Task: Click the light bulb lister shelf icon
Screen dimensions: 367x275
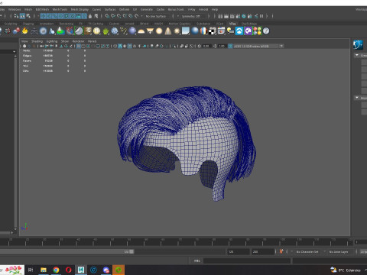Action: pyautogui.click(x=230, y=31)
